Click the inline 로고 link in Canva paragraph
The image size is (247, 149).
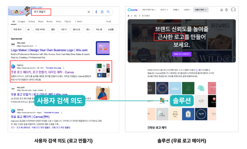pyautogui.click(x=197, y=70)
